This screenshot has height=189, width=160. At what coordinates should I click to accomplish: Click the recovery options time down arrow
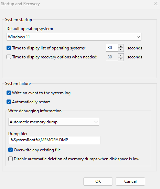coord(121,59)
